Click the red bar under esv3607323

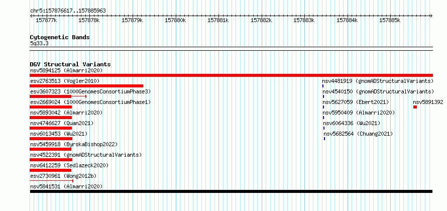(x=58, y=96)
